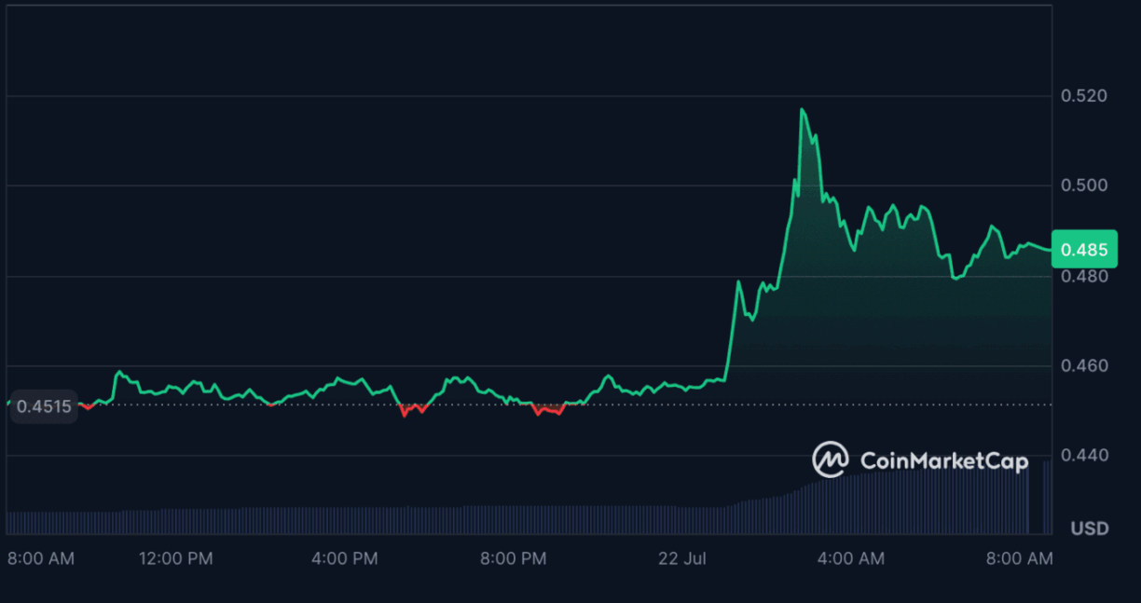Click the USD currency label
This screenshot has width=1141, height=603.
(x=1089, y=528)
